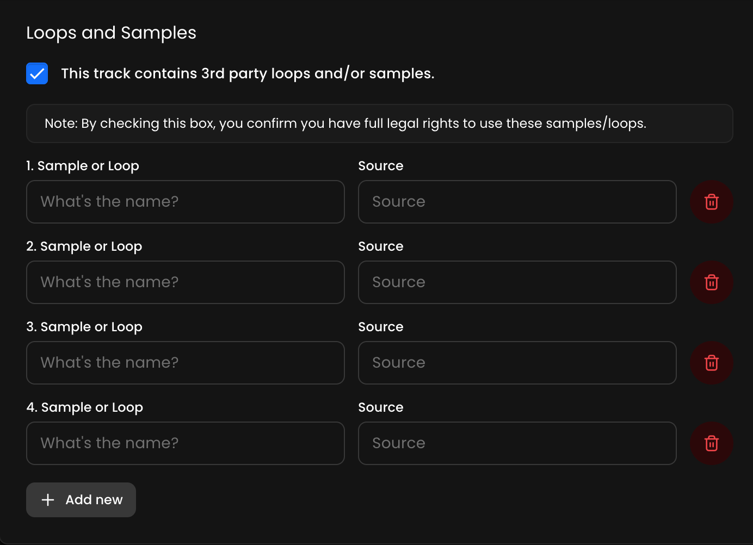Focus the name field for sample 1

click(185, 202)
